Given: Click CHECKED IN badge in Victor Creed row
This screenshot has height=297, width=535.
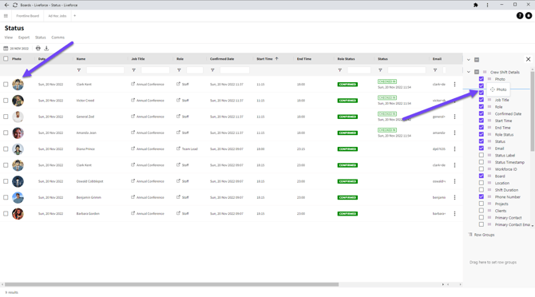Looking at the screenshot, I should pyautogui.click(x=387, y=98).
